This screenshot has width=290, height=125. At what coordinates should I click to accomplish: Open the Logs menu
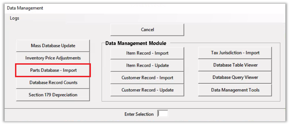[x=14, y=18]
